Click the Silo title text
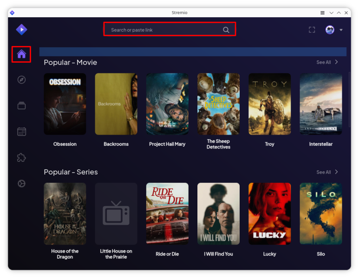The width and height of the screenshot is (359, 278). [x=321, y=254]
